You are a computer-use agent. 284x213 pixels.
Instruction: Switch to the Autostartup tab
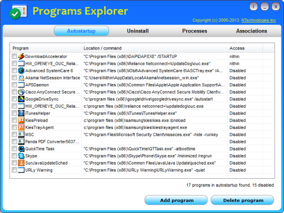click(x=82, y=31)
